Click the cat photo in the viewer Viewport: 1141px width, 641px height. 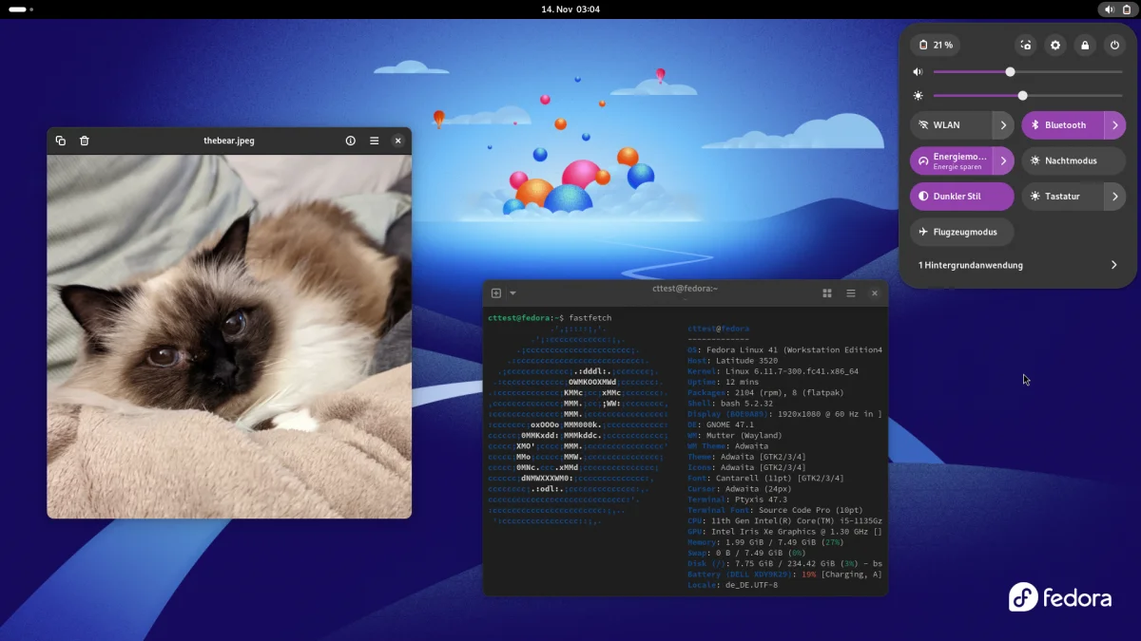coord(229,336)
